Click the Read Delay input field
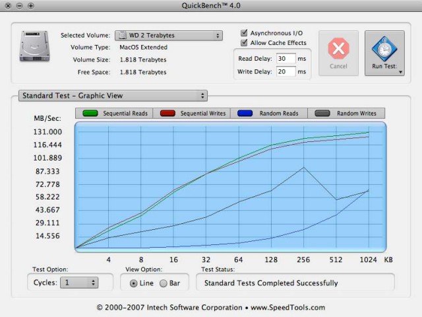Image resolution: width=422 pixels, height=317 pixels. (286, 59)
